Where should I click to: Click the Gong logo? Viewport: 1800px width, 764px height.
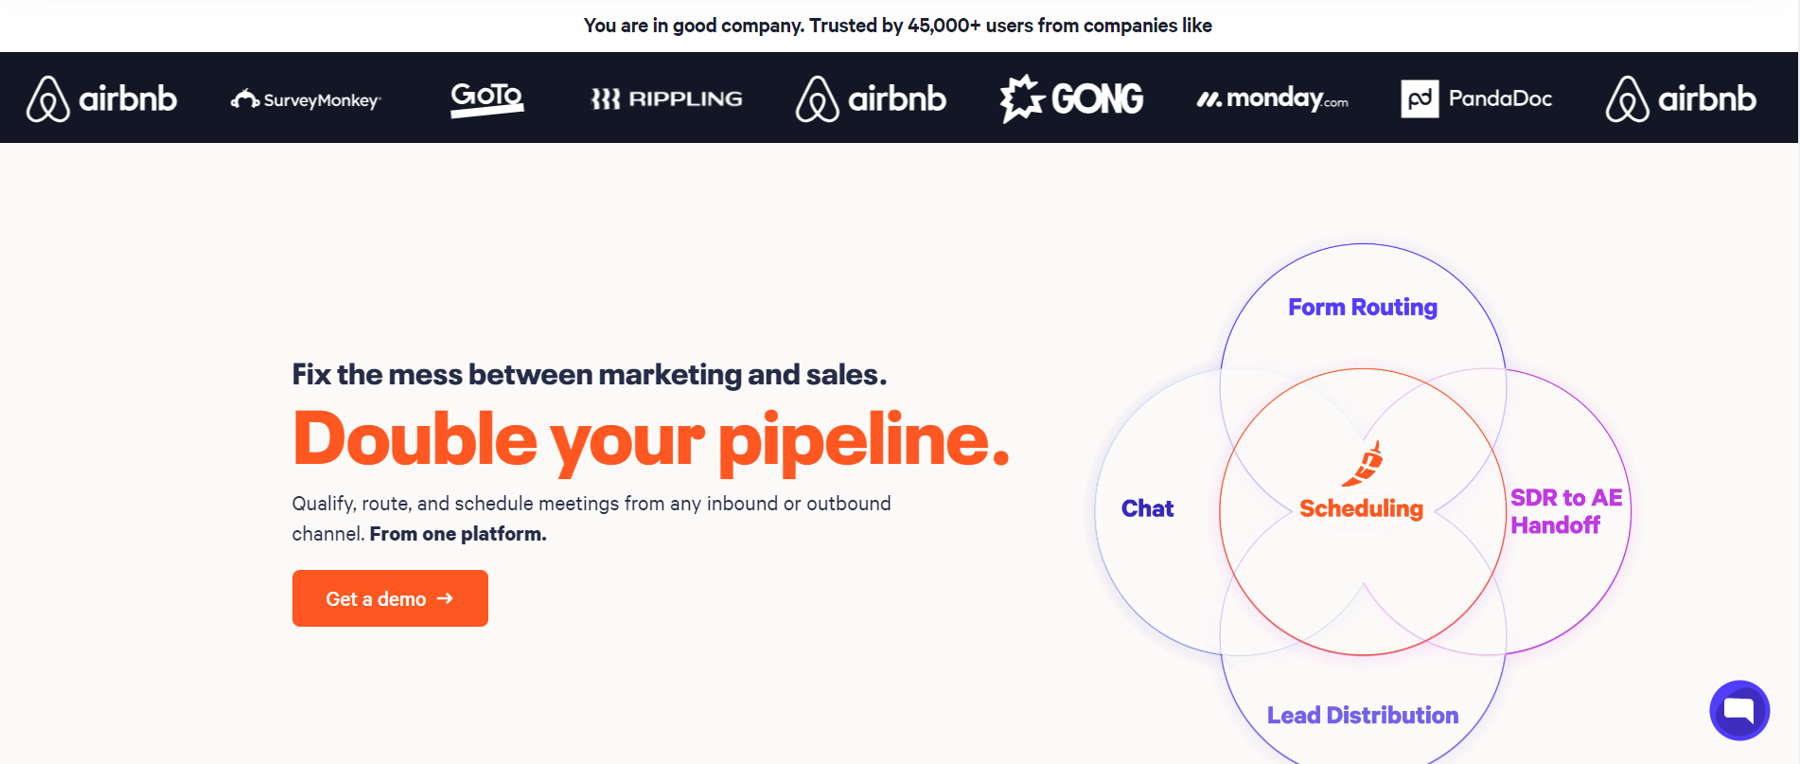(1071, 98)
